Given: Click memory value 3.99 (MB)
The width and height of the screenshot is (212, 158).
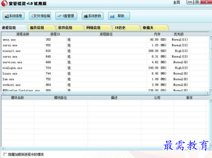Looking at the screenshot, I should click(159, 85).
